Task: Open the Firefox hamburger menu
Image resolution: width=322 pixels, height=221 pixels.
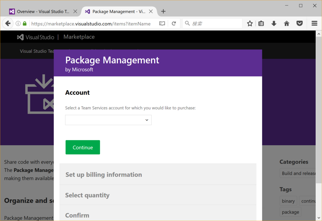Action: 314,23
